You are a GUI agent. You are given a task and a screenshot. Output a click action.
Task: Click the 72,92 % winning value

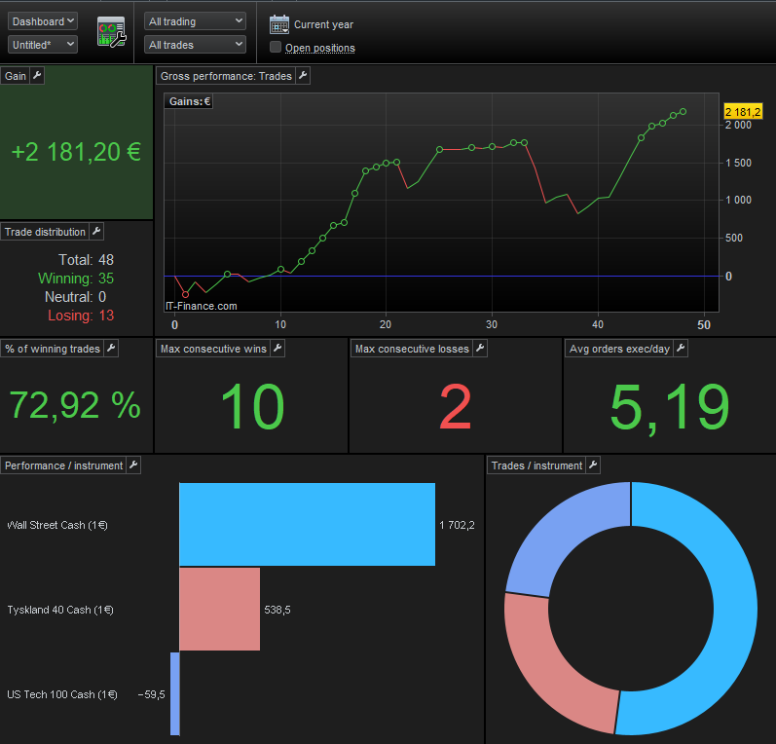(x=75, y=405)
